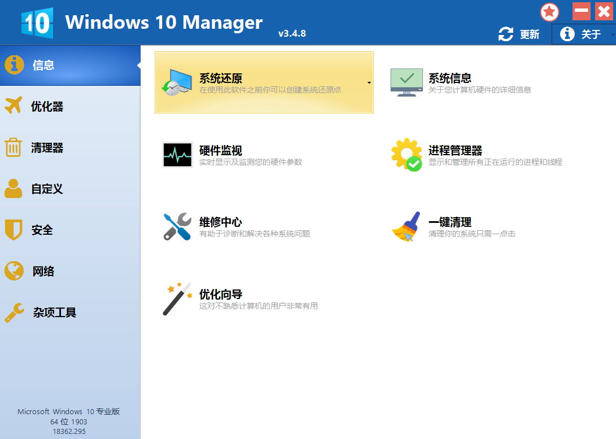Click the 自定义 user icon

14,188
